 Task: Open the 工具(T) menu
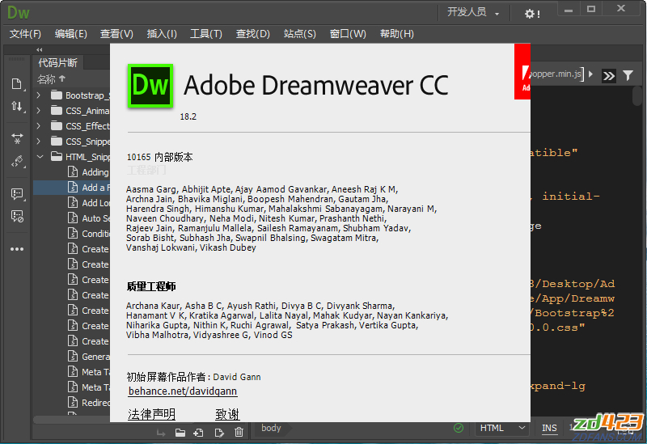click(x=206, y=34)
